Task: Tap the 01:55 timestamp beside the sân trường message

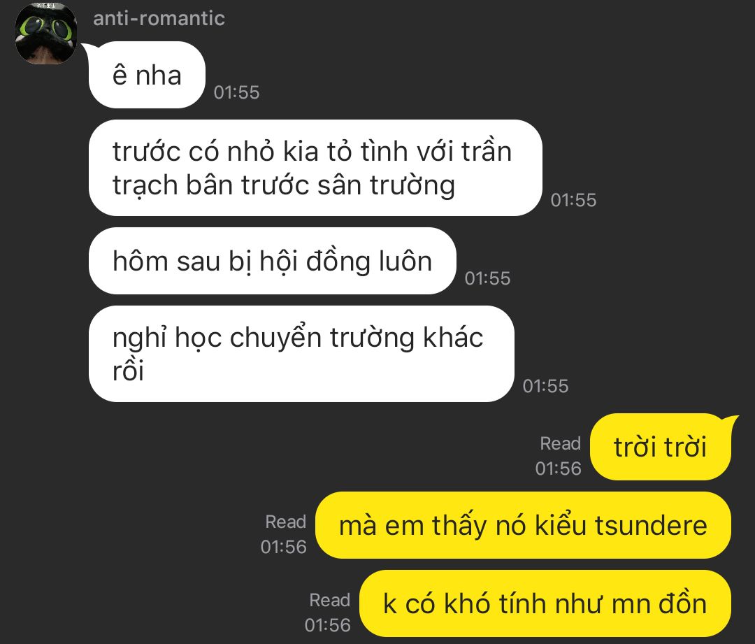Action: click(x=573, y=200)
